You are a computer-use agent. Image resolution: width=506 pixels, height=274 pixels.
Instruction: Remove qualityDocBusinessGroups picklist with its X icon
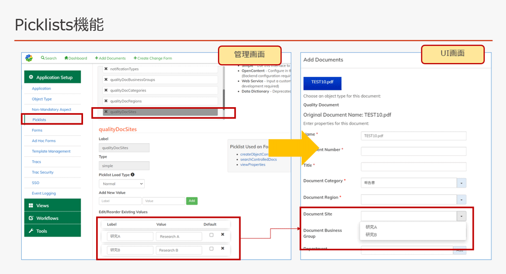106,79
